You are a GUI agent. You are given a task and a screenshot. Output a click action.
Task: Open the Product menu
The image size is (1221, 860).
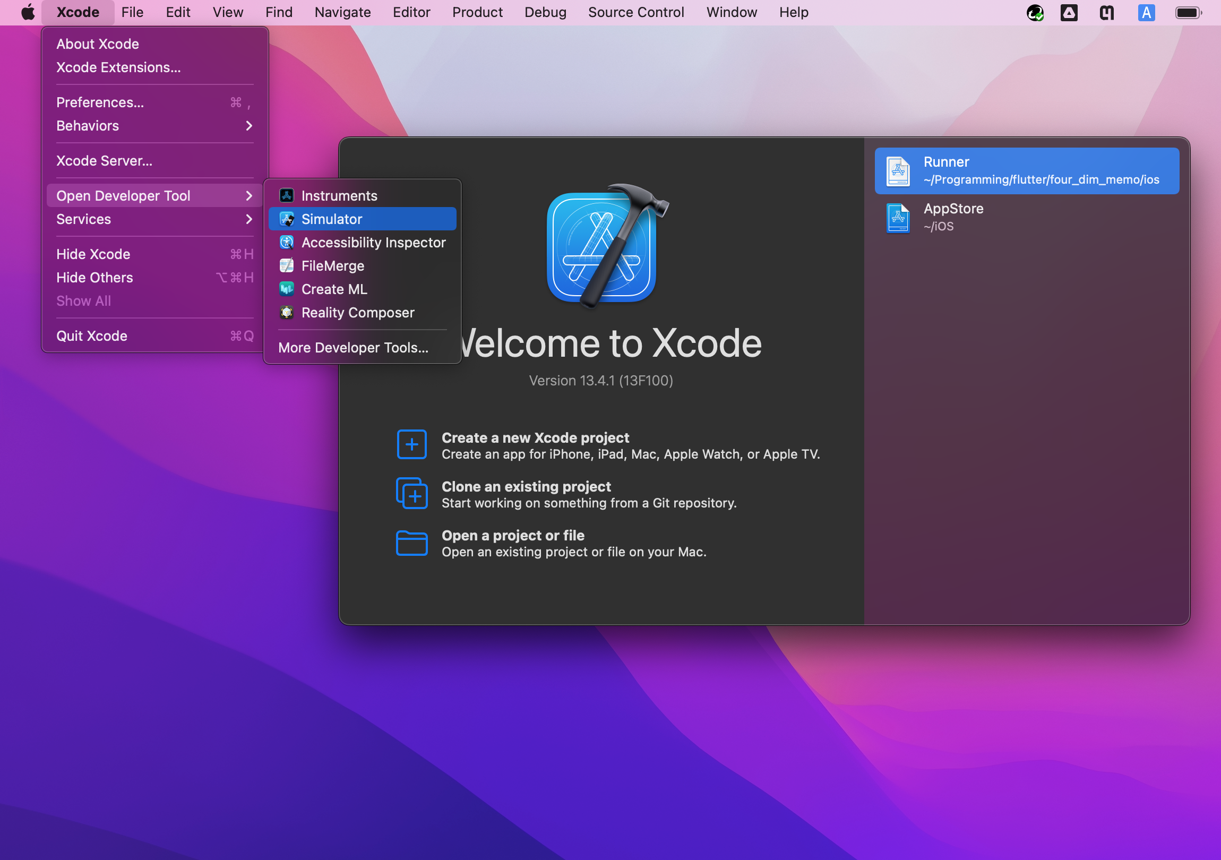click(x=477, y=12)
